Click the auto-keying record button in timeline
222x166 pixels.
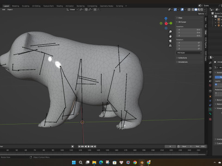pos(73,147)
